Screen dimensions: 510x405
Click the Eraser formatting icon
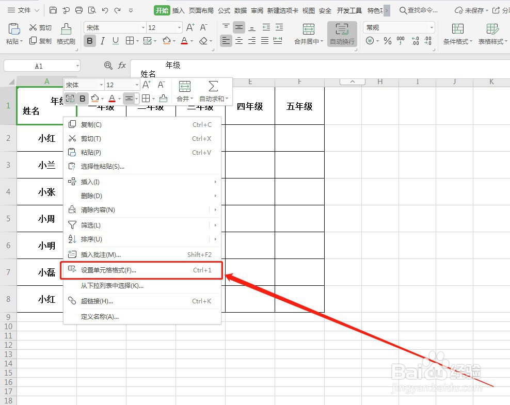(203, 41)
